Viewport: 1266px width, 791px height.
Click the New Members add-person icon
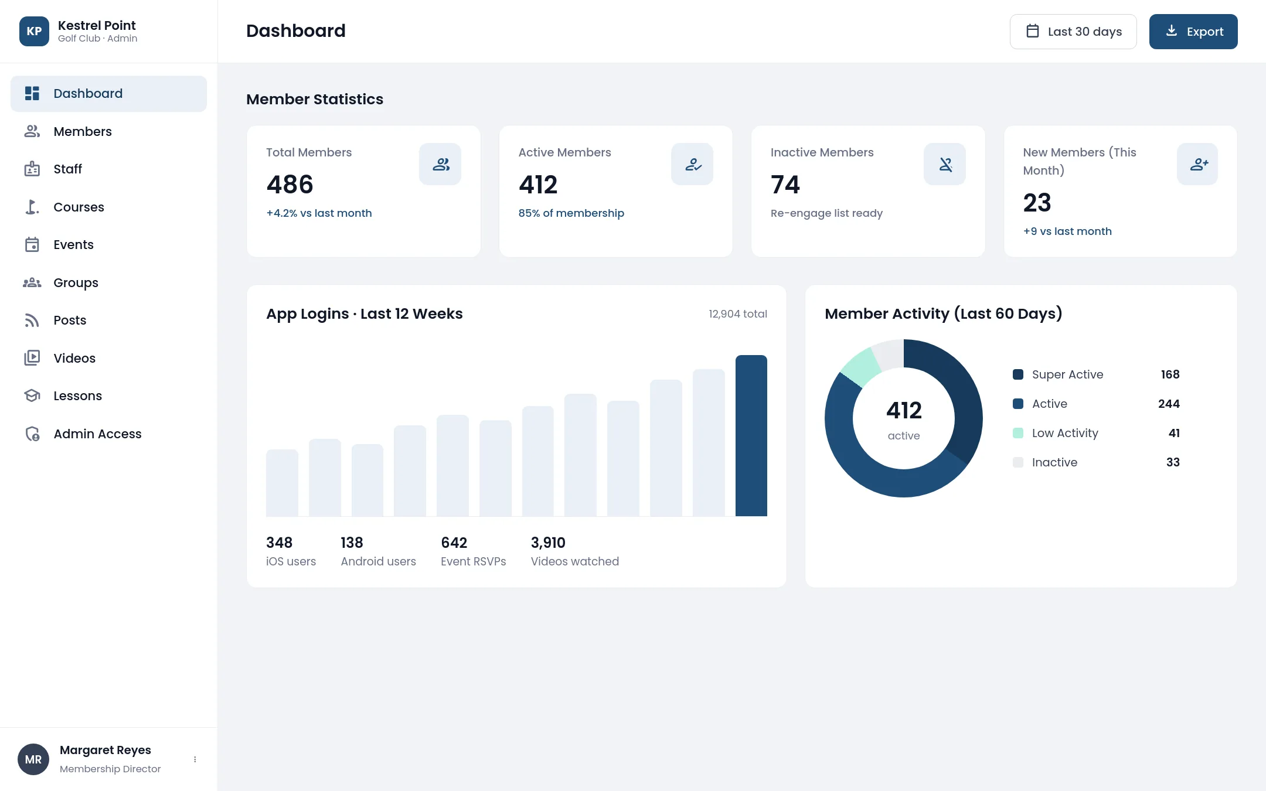pos(1197,164)
